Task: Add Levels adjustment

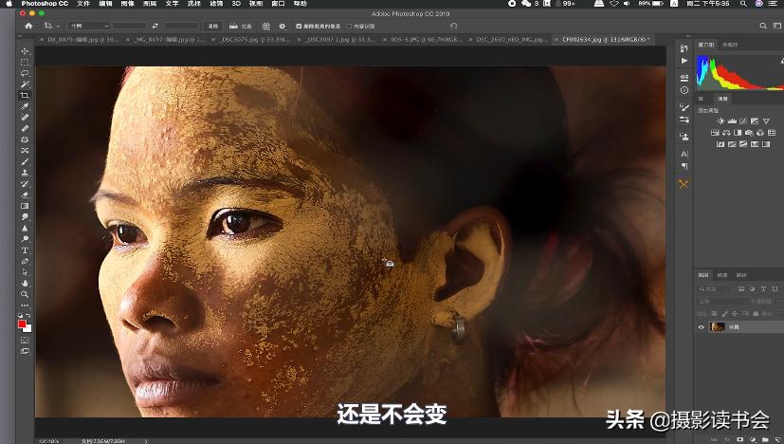Action: [x=732, y=121]
